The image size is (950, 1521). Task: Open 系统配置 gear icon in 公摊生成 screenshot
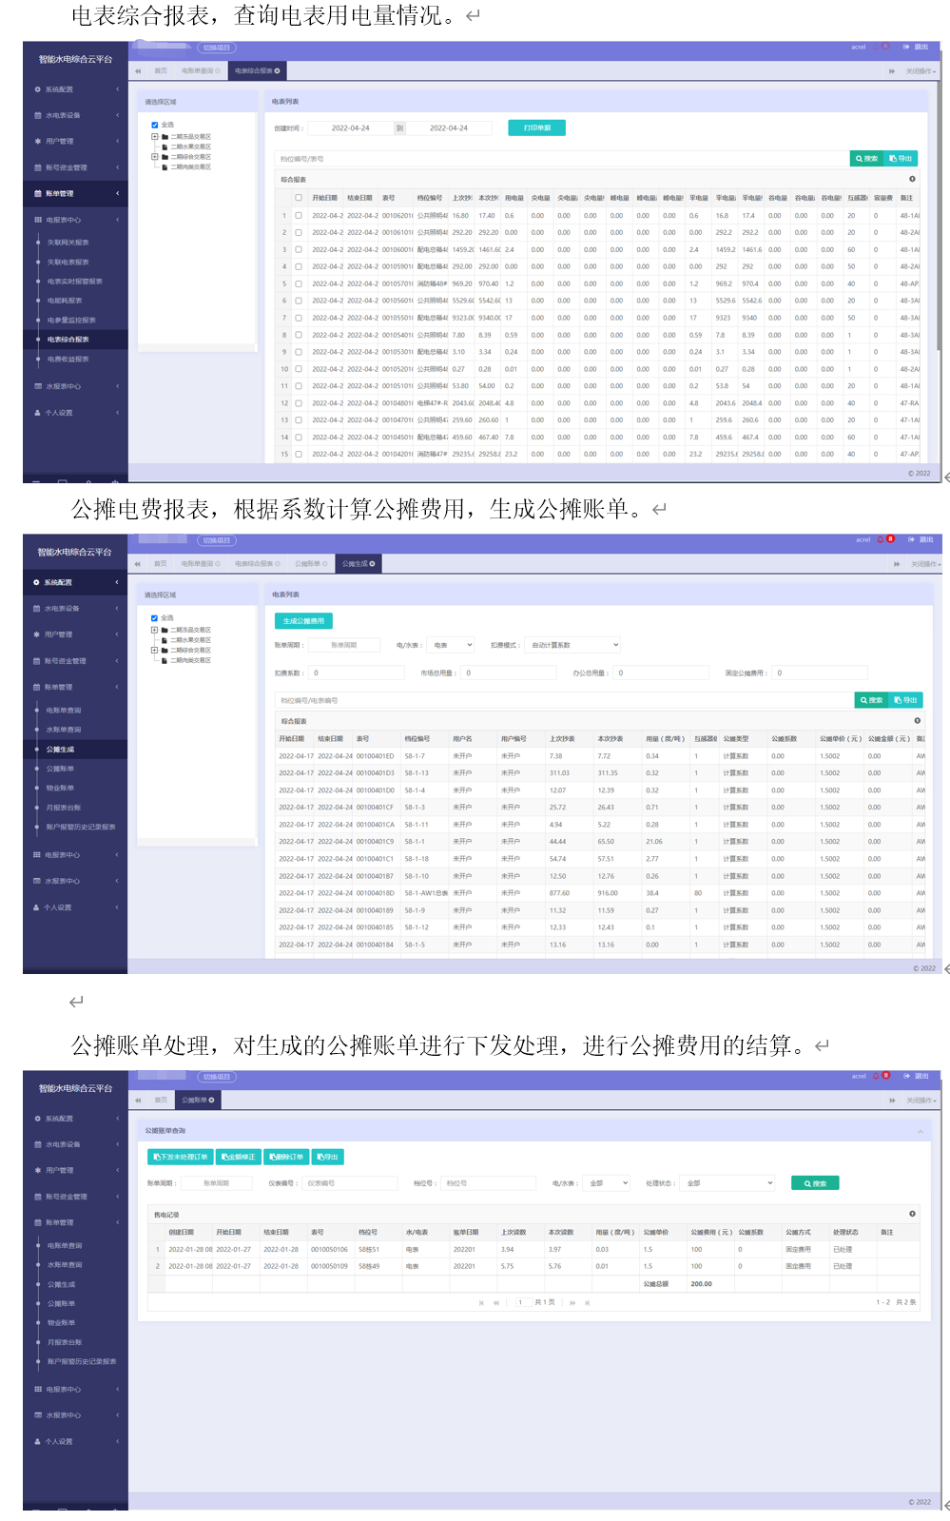(x=36, y=582)
